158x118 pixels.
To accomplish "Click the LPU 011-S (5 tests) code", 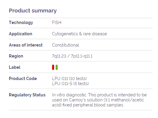I will tap(70, 84).
